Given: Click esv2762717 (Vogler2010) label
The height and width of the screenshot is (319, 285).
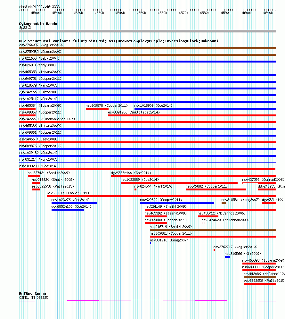Looking at the screenshot, I should click(235, 247).
